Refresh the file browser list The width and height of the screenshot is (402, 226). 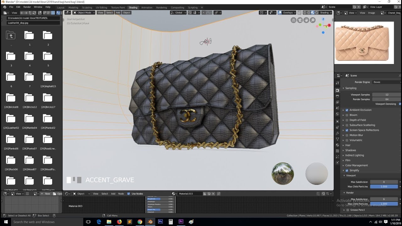point(34,13)
